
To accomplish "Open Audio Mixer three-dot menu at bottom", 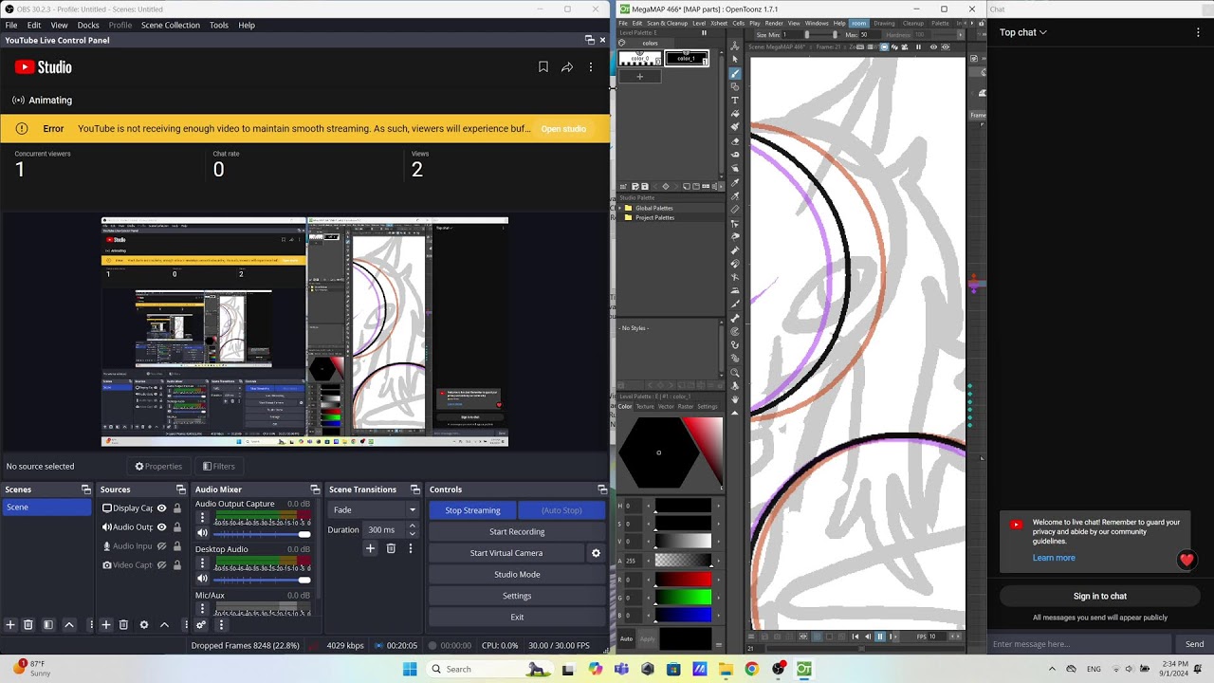I will point(221,625).
